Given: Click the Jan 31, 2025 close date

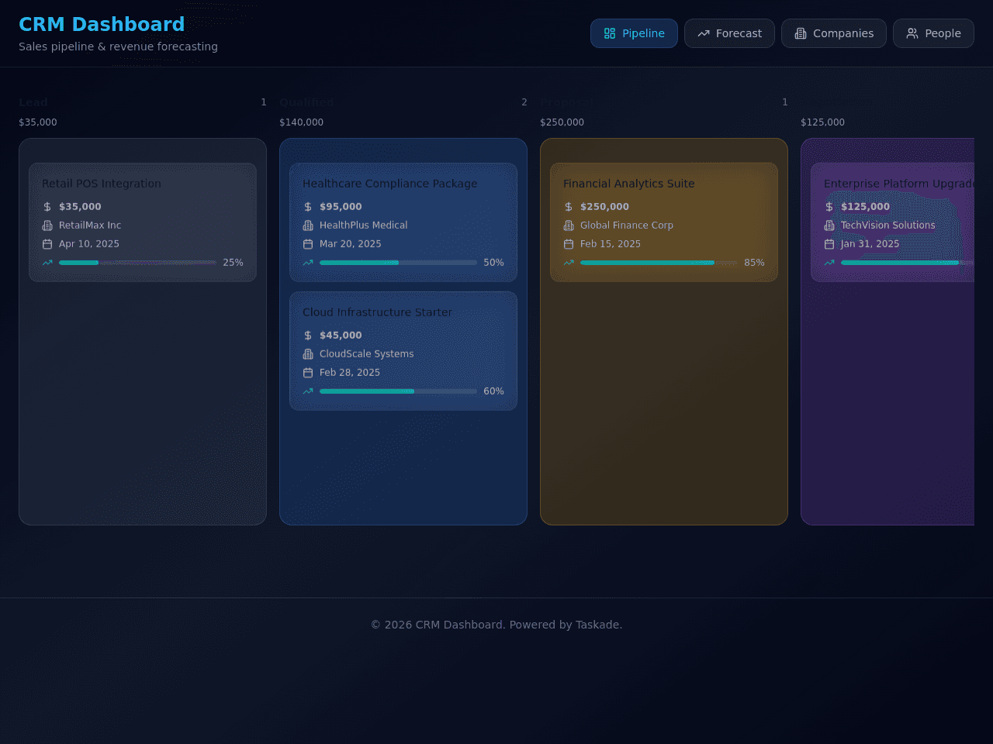Looking at the screenshot, I should tap(870, 244).
